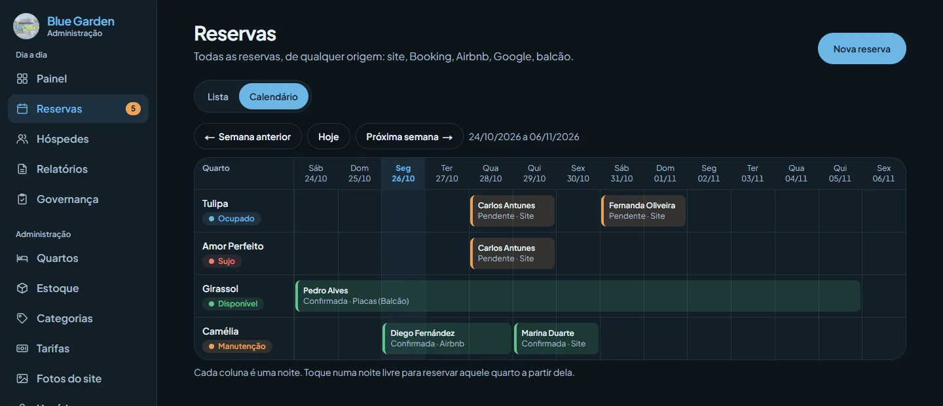Click the Tulipa room name
The height and width of the screenshot is (406, 943).
215,204
